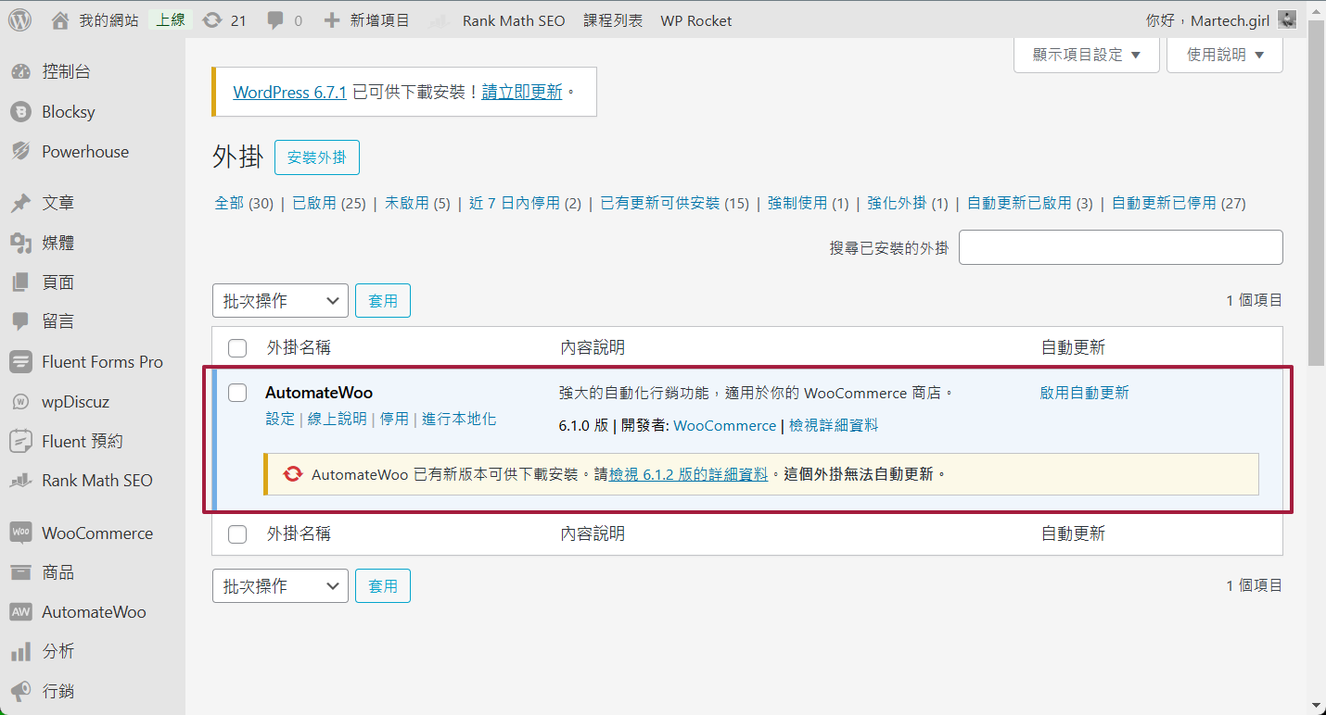
Task: Expand the 使用說明 help panel
Action: pyautogui.click(x=1224, y=55)
